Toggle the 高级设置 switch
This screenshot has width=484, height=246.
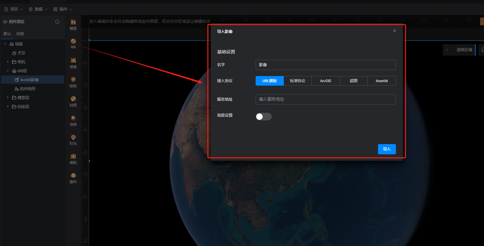264,117
